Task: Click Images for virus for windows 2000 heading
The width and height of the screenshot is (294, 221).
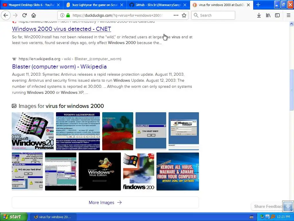Action: pos(61,106)
